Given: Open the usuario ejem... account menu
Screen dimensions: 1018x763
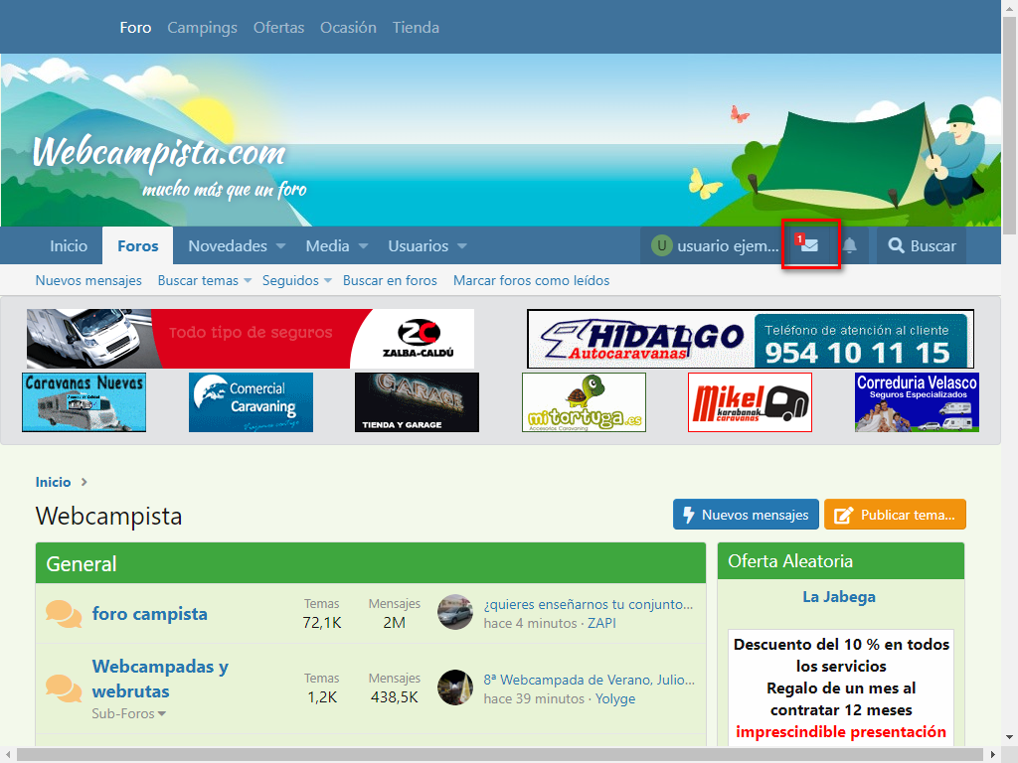Looking at the screenshot, I should coord(716,246).
